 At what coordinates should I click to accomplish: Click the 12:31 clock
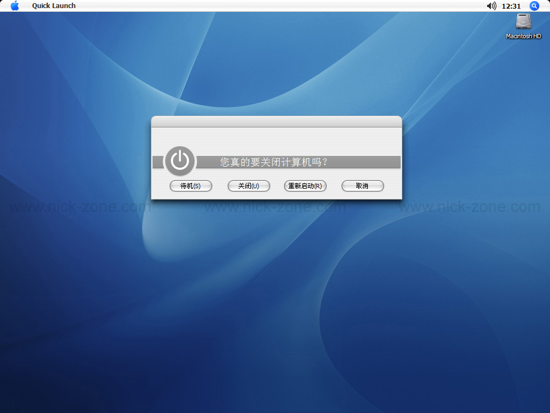coord(511,6)
